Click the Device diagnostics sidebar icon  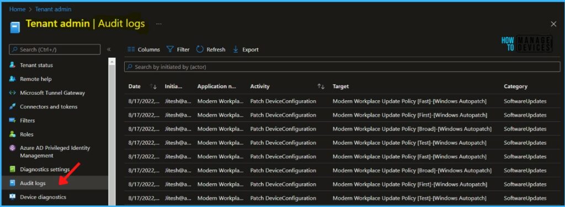pyautogui.click(x=13, y=197)
